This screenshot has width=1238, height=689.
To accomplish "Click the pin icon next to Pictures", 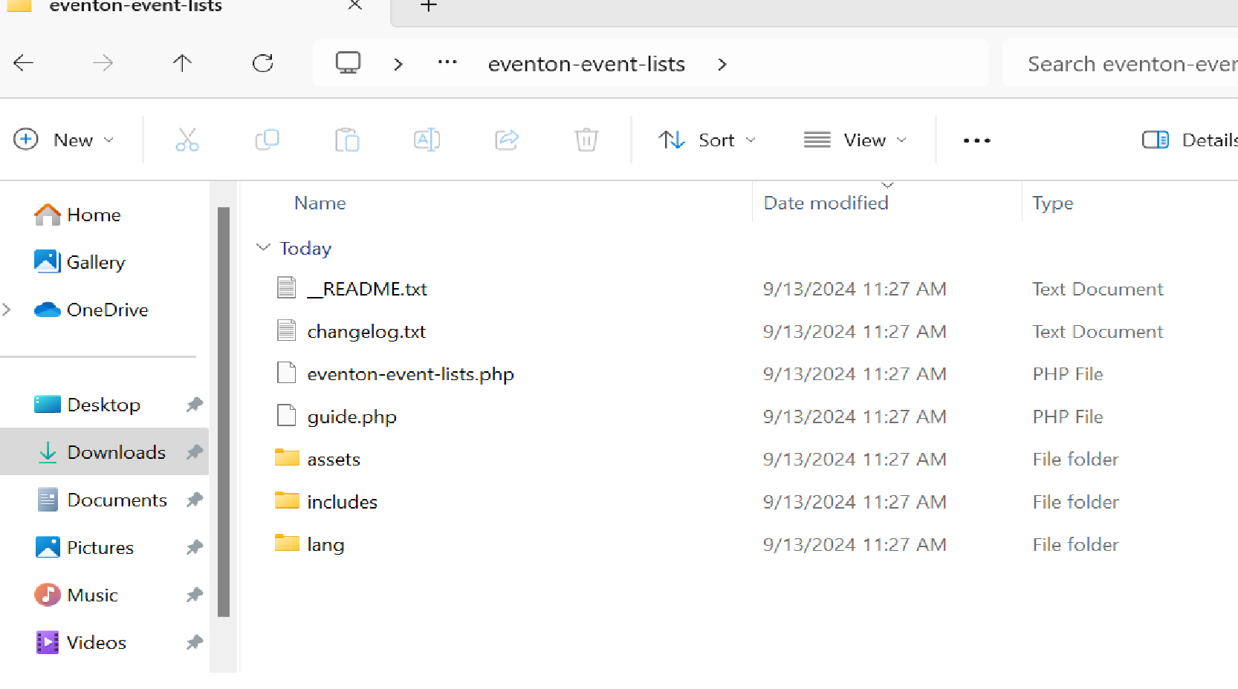I will pos(195,547).
